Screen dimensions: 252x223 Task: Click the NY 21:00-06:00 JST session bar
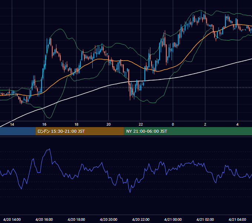(188, 131)
